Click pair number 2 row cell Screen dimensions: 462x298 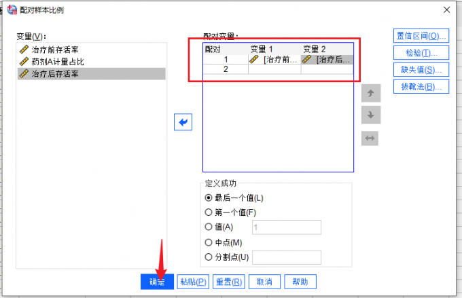(226, 69)
